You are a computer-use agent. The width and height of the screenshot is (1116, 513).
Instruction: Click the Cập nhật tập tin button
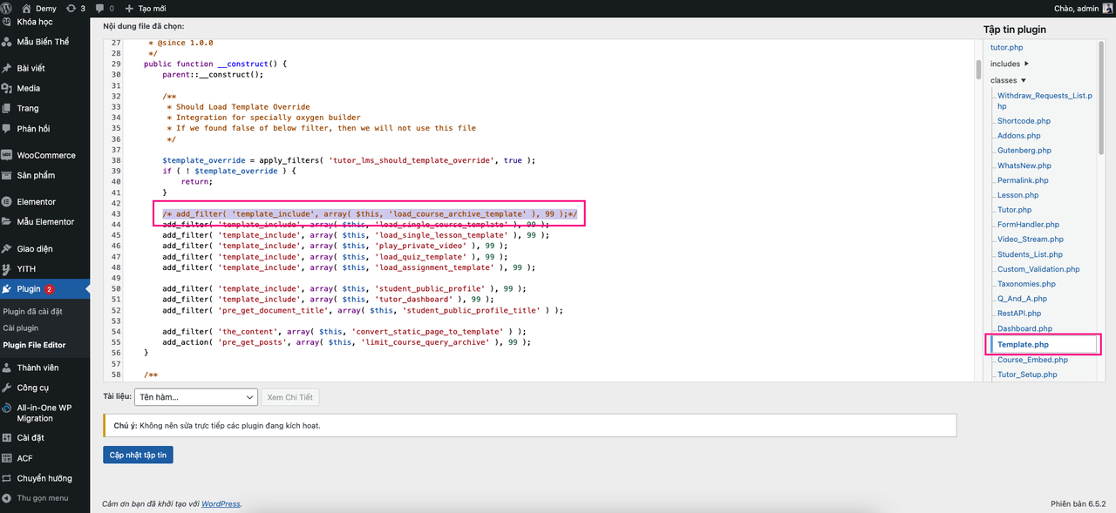(138, 456)
